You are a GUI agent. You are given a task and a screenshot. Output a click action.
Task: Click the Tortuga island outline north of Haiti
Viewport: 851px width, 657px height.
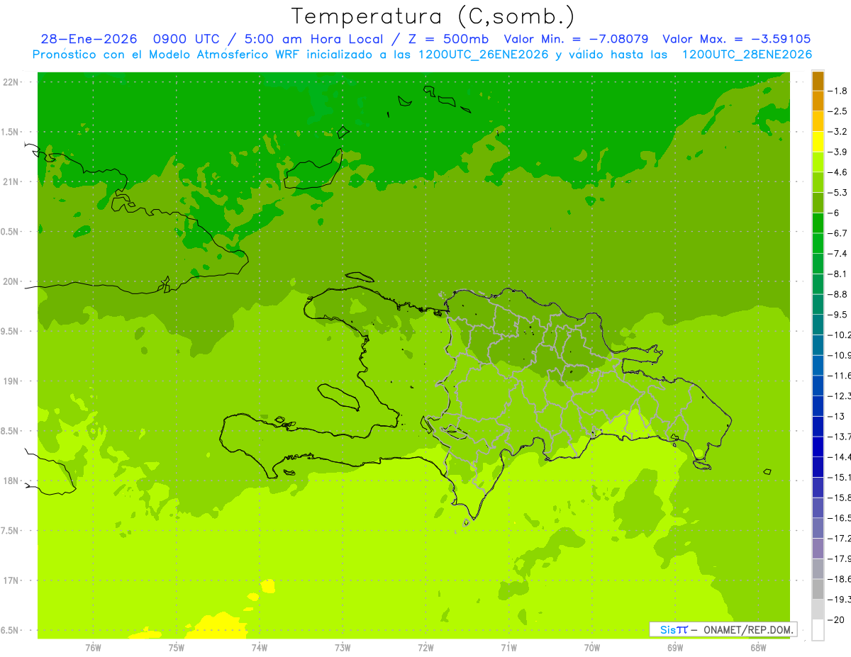[x=360, y=277]
